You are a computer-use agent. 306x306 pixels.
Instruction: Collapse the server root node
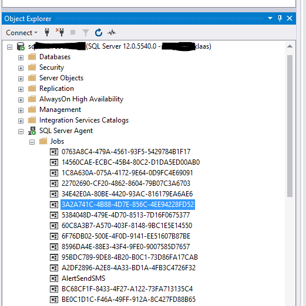[9, 47]
